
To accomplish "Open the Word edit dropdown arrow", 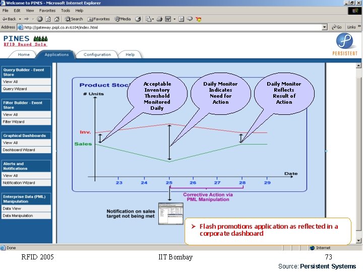I will (174, 19).
